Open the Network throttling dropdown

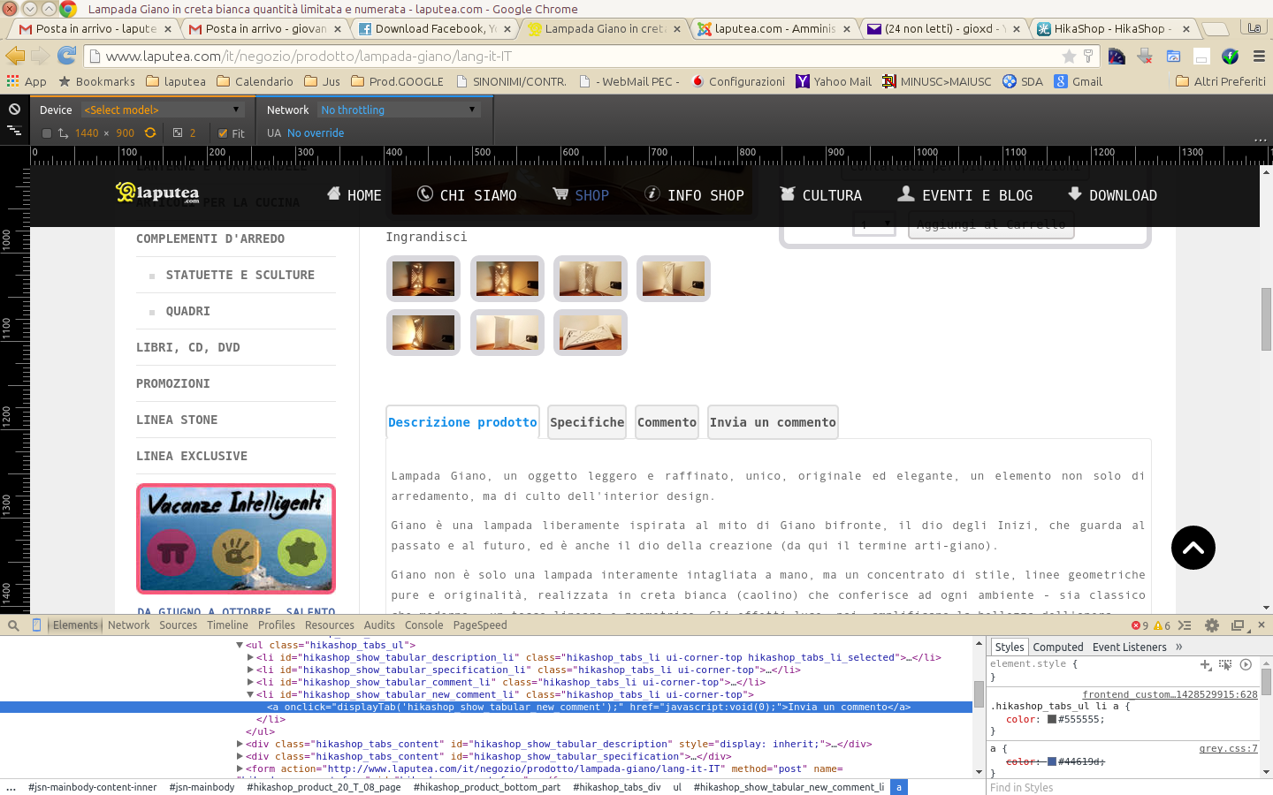tap(398, 110)
